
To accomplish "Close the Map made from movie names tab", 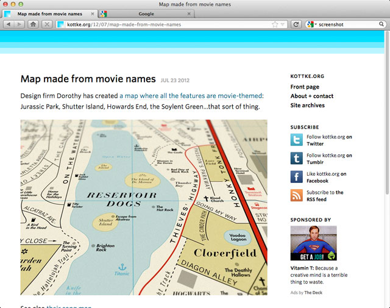I will (92, 13).
